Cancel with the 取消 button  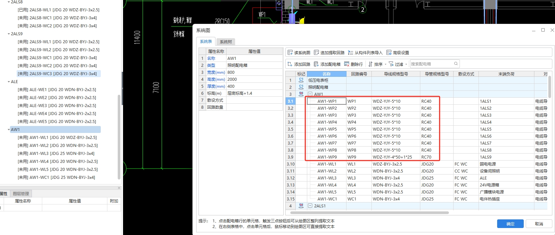[539, 224]
